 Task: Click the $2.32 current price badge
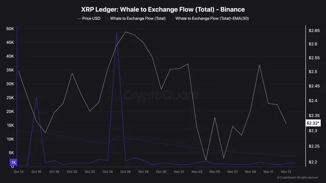click(312, 122)
